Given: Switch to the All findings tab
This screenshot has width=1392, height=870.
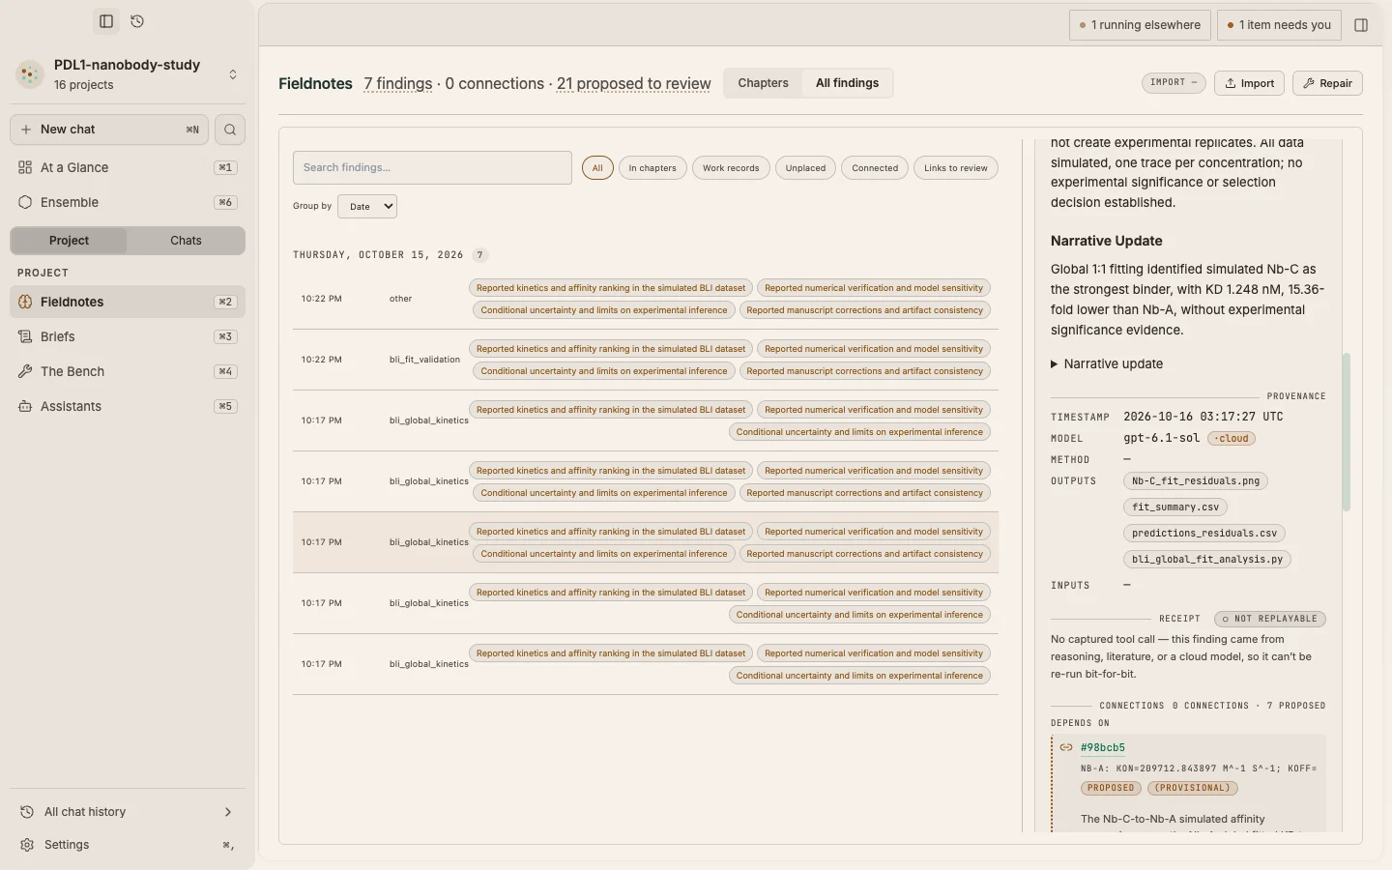Looking at the screenshot, I should pyautogui.click(x=847, y=83).
